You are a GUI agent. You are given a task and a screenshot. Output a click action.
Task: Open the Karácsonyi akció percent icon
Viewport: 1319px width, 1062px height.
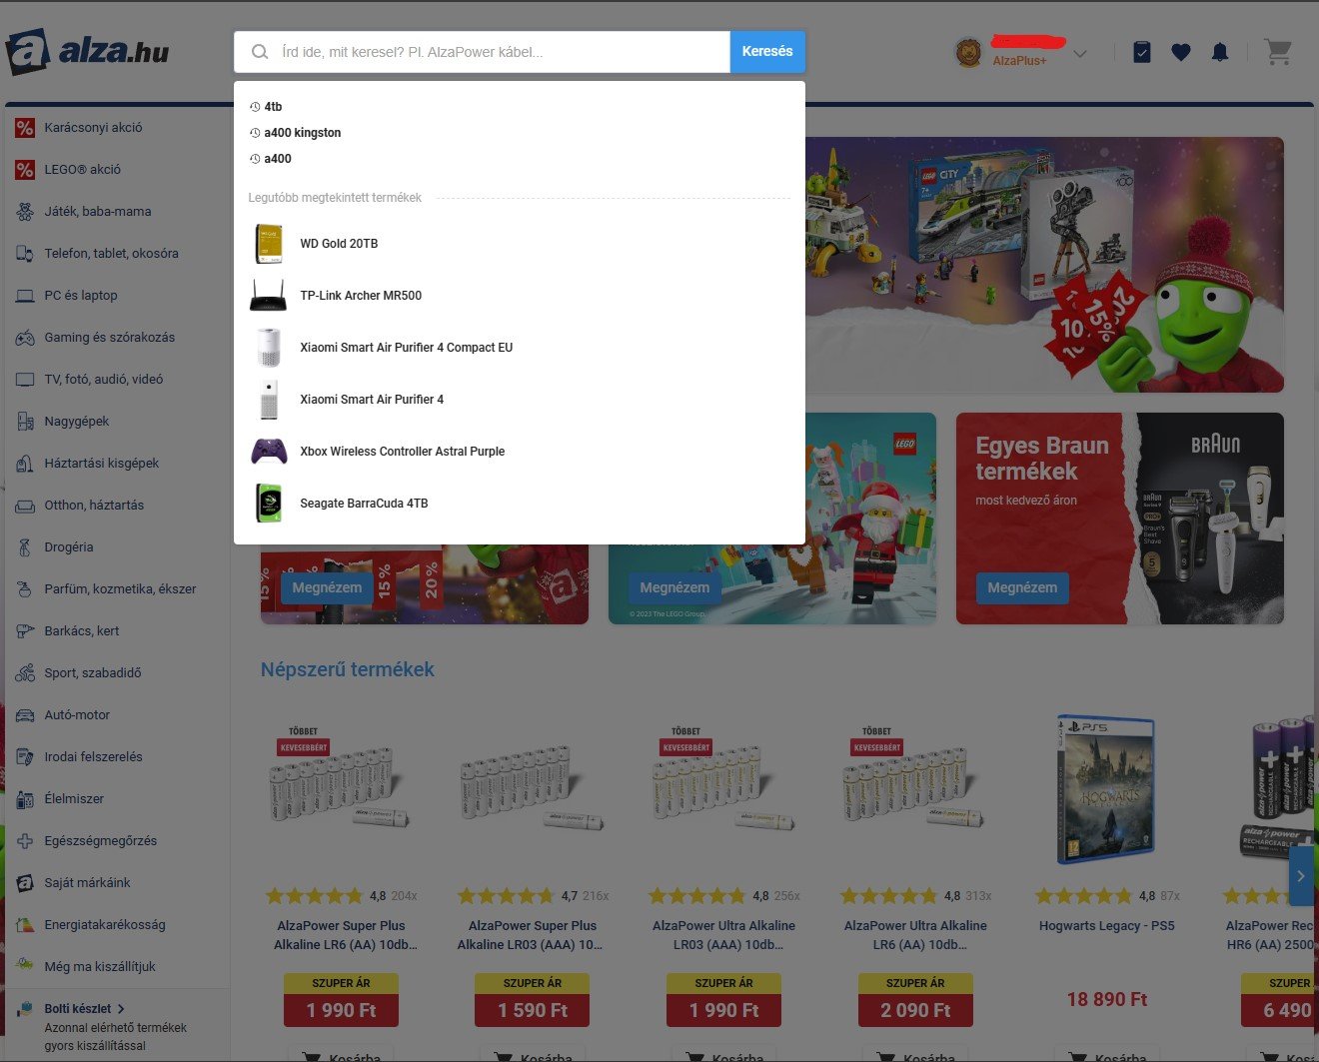tap(25, 128)
